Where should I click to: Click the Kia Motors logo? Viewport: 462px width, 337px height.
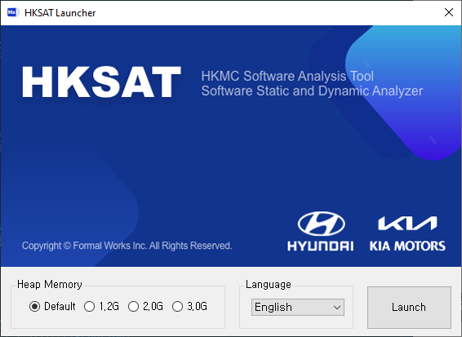407,233
